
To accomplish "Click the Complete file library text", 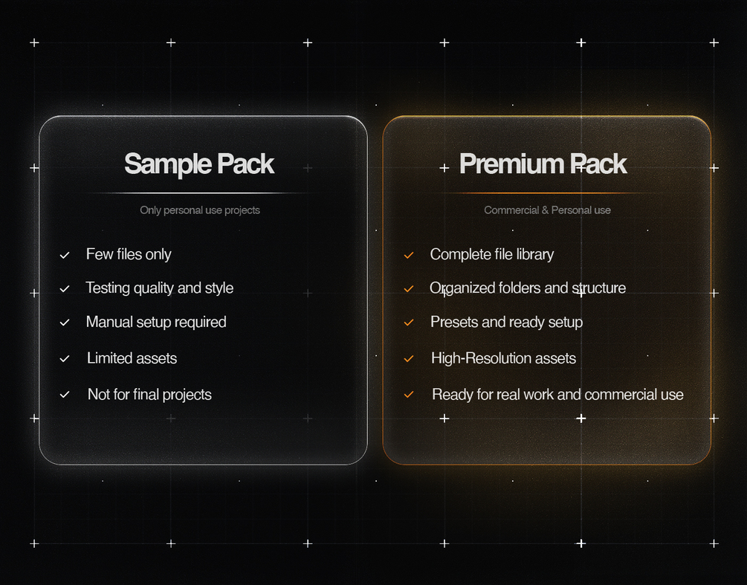I will click(492, 254).
